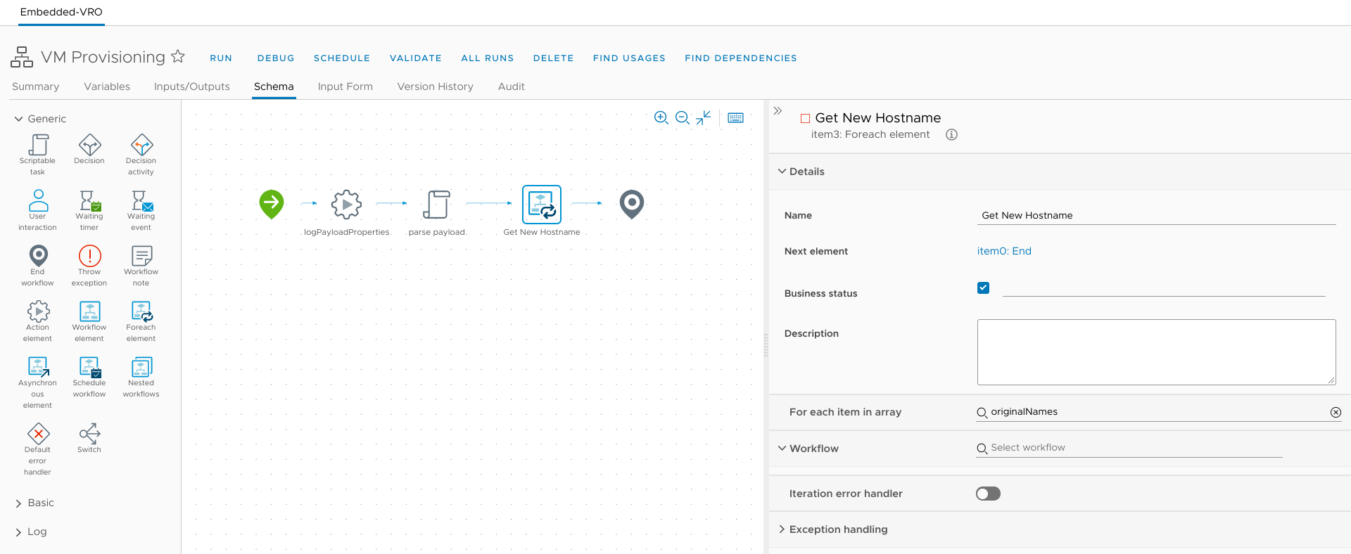This screenshot has width=1351, height=554.
Task: Open the Version History tab
Action: [x=436, y=86]
